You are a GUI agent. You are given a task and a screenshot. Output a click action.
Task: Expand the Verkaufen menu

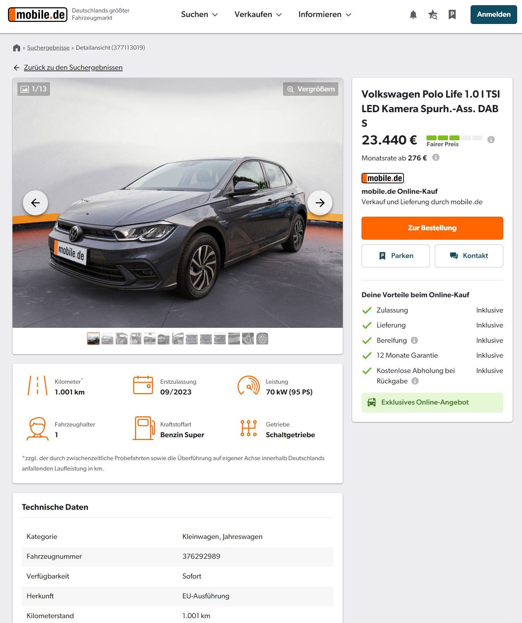(258, 15)
